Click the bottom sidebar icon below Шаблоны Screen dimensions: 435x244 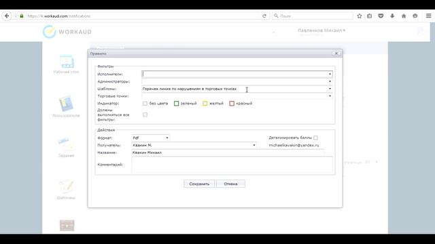(67, 226)
